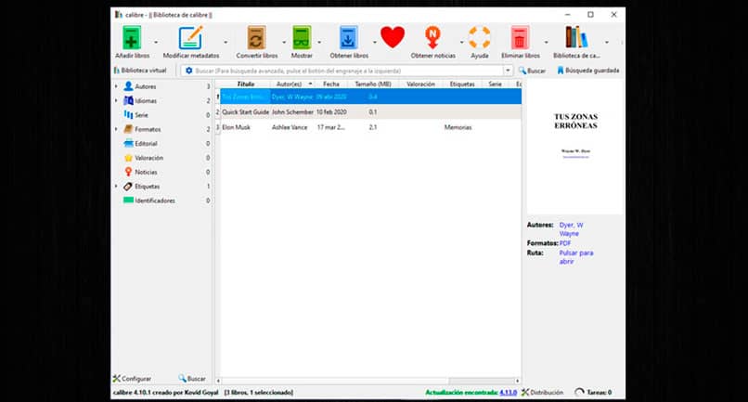Select Identificadores in tag browser

click(155, 201)
